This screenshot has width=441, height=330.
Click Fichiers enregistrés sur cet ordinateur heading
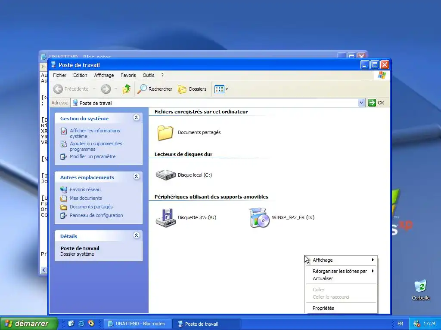pyautogui.click(x=201, y=112)
